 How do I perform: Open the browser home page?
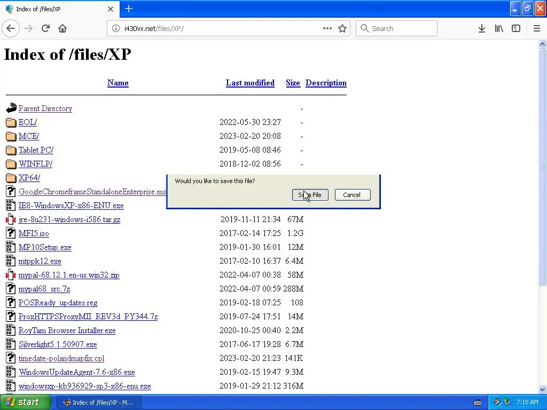[62, 28]
